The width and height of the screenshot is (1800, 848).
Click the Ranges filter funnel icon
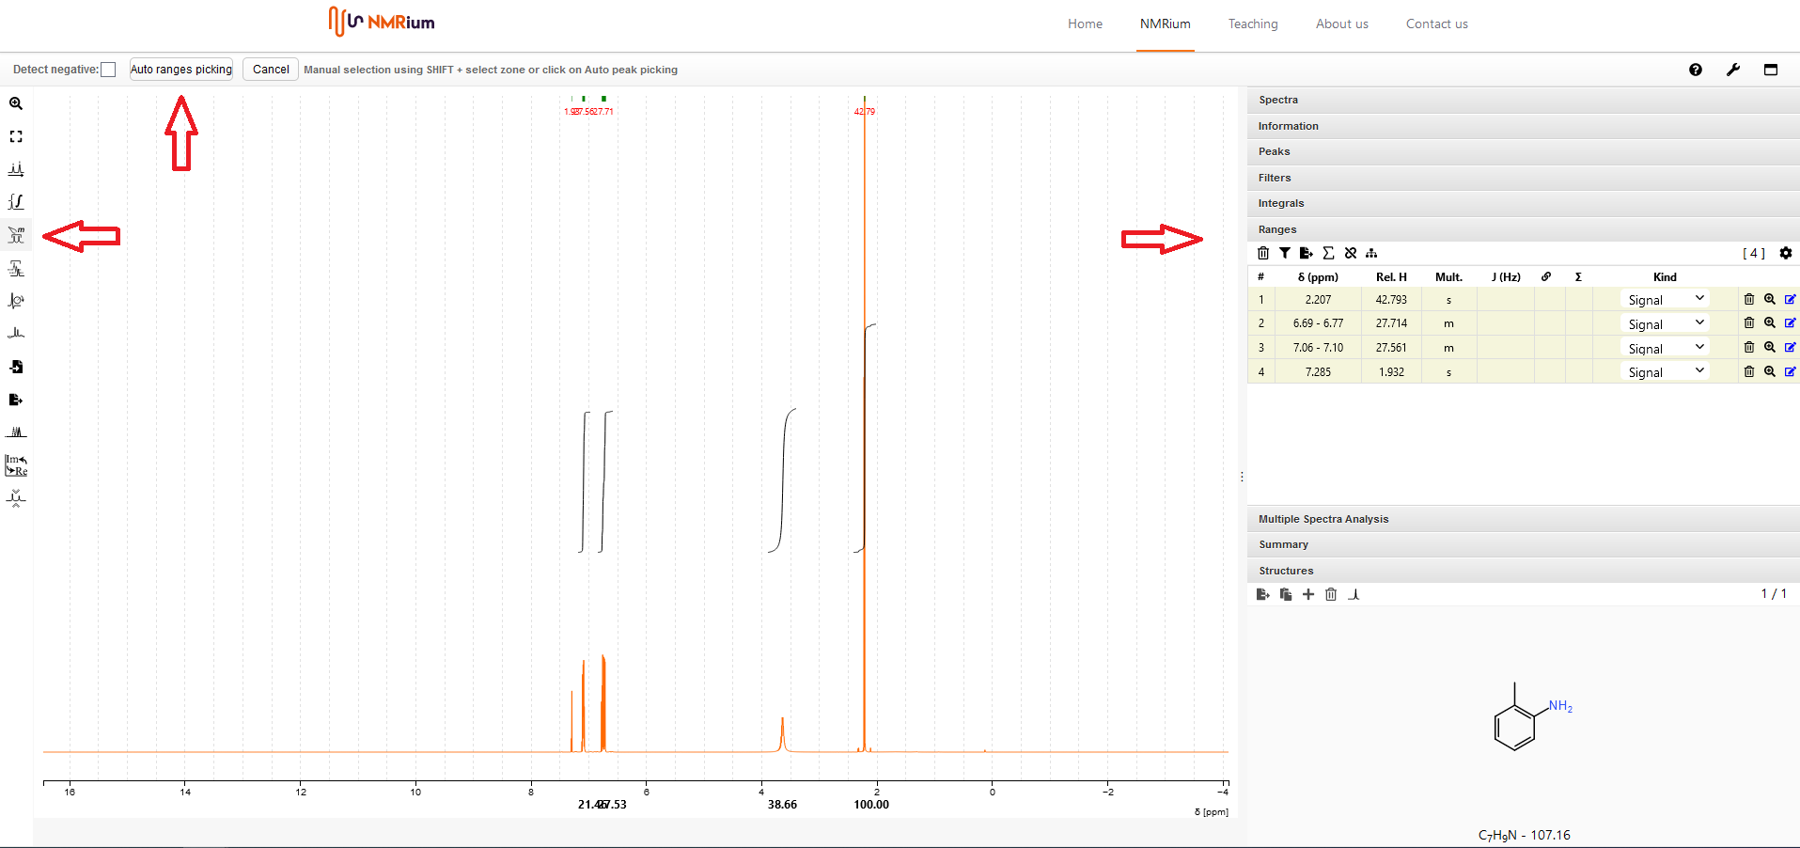coord(1285,253)
